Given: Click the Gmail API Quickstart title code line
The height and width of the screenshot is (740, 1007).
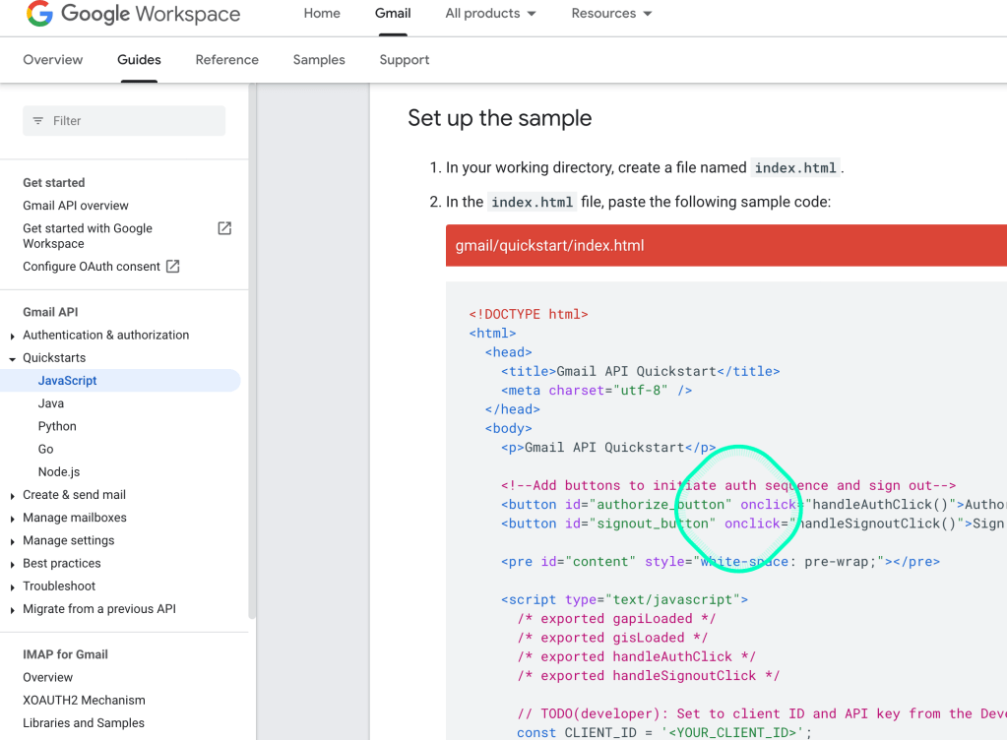Looking at the screenshot, I should coord(640,371).
